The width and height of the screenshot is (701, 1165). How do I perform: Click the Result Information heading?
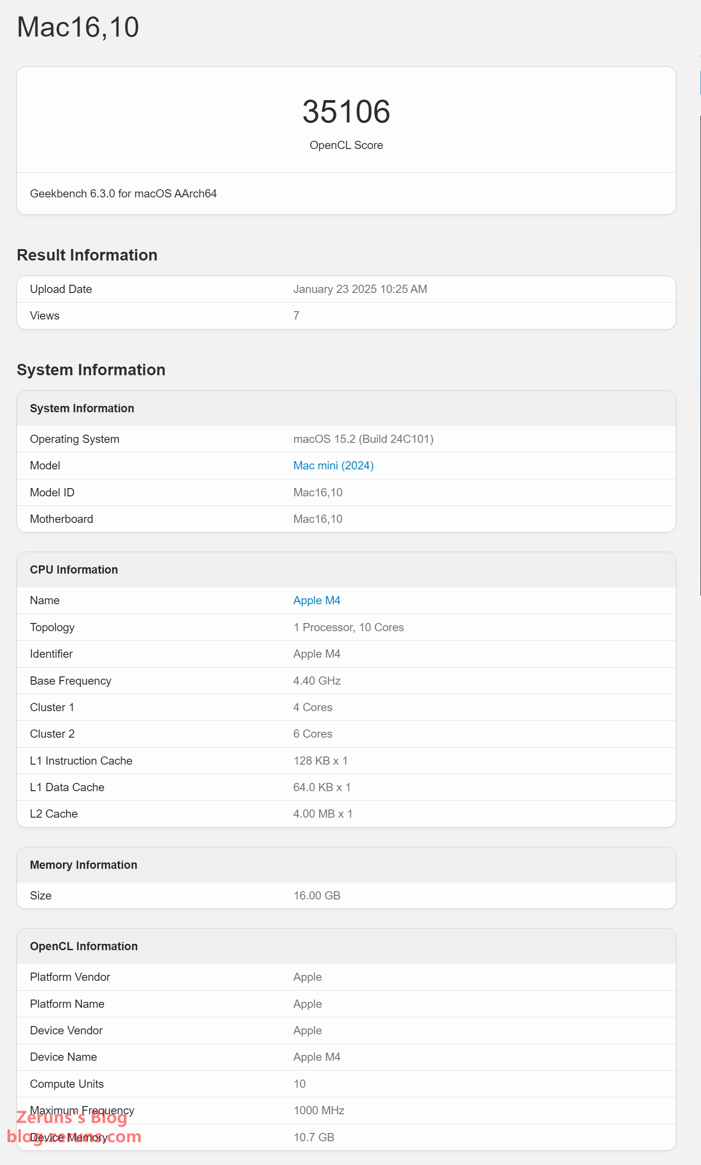[x=87, y=255]
